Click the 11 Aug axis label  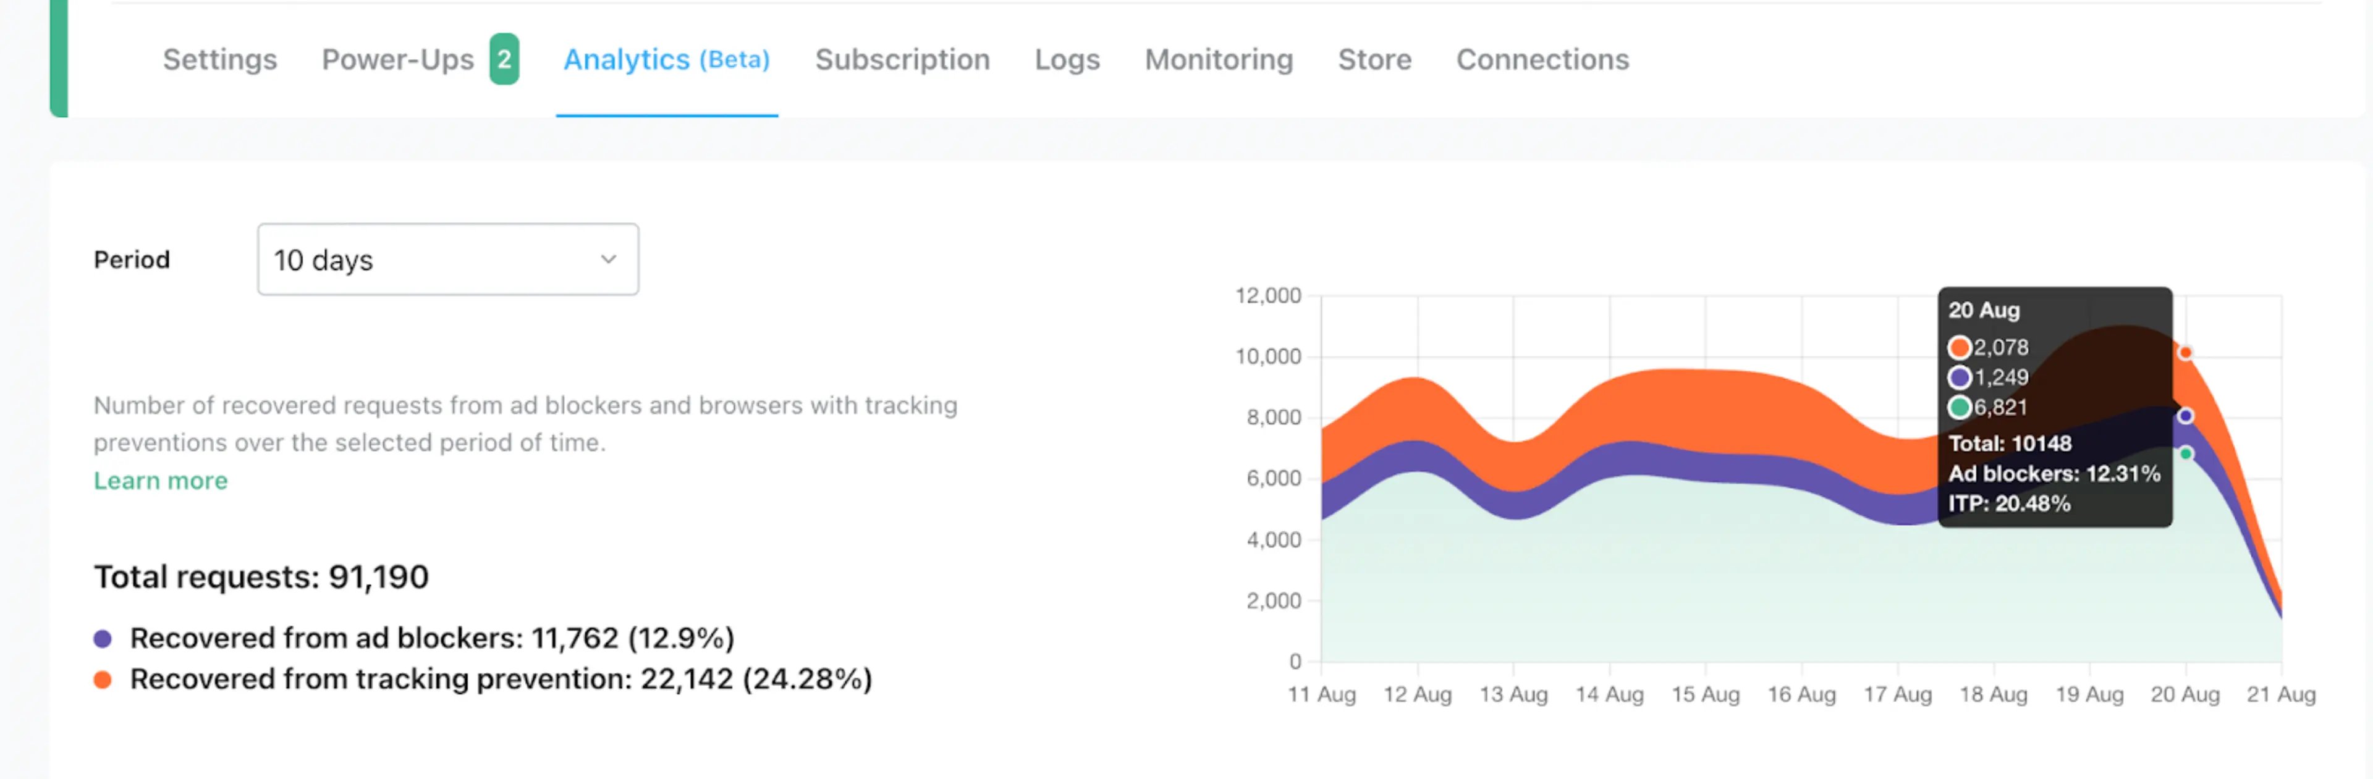[1322, 694]
